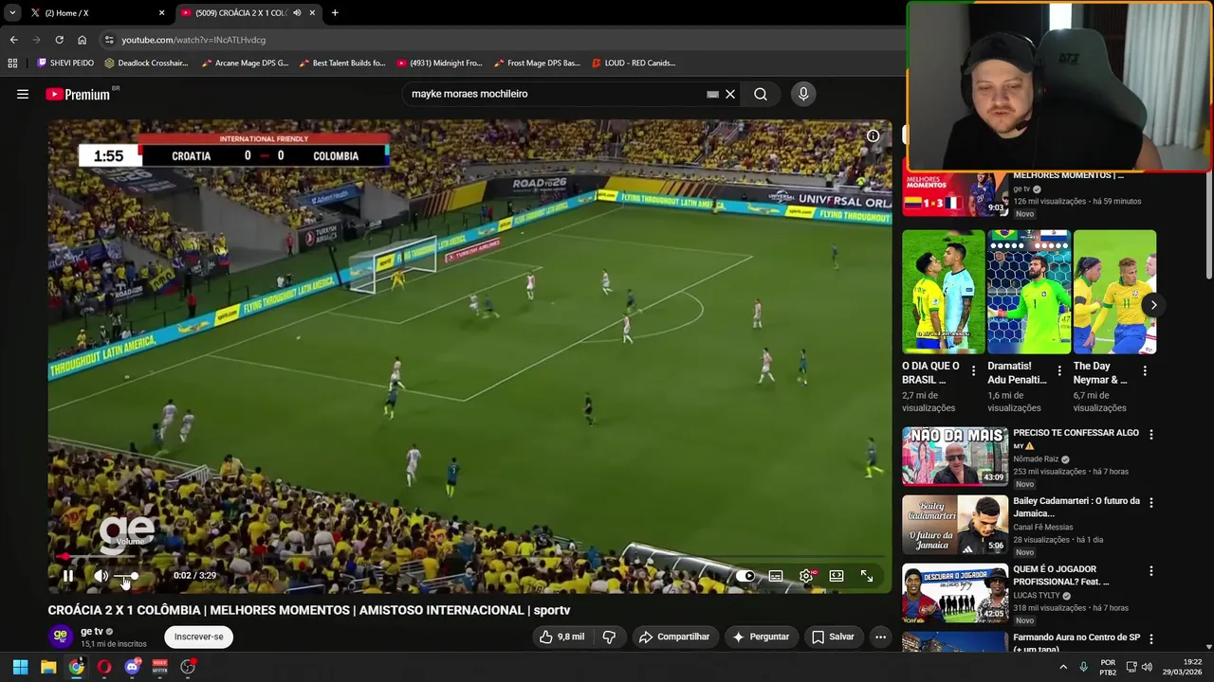Open more actions ellipsis under video
This screenshot has height=682, width=1214.
click(x=880, y=637)
